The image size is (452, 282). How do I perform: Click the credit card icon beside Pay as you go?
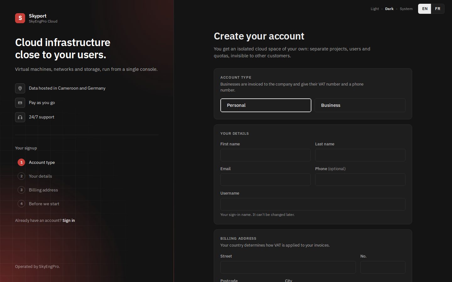[20, 103]
